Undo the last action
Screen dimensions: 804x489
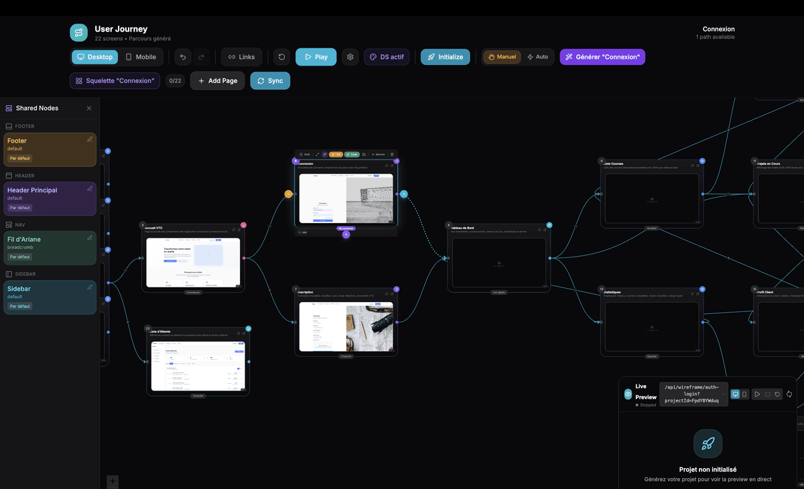(183, 57)
